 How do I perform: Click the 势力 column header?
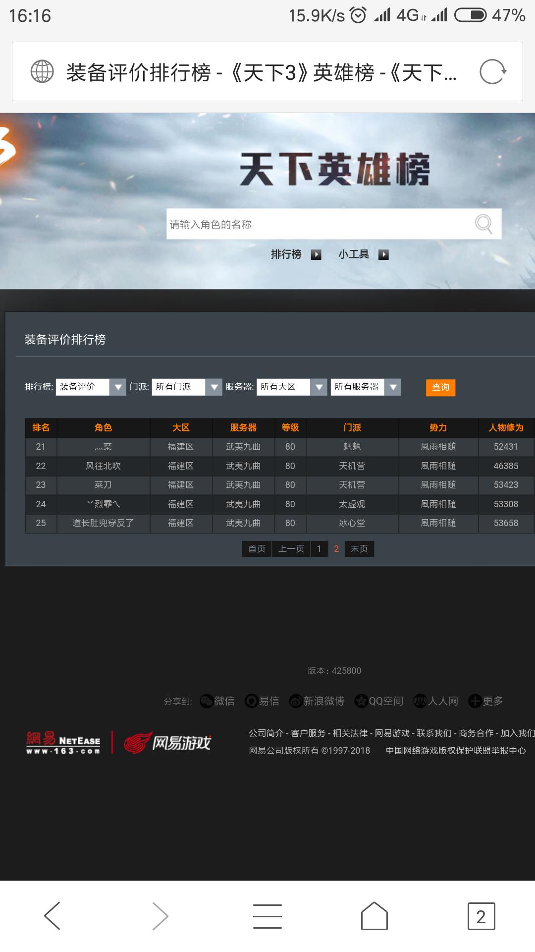click(x=438, y=427)
